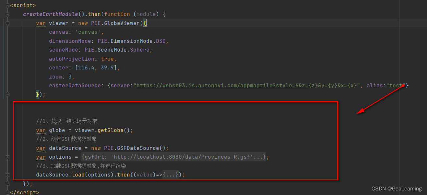Click fold end marker beside the "});" line under dataSource.load
This screenshot has height=195, width=427.
7,184
